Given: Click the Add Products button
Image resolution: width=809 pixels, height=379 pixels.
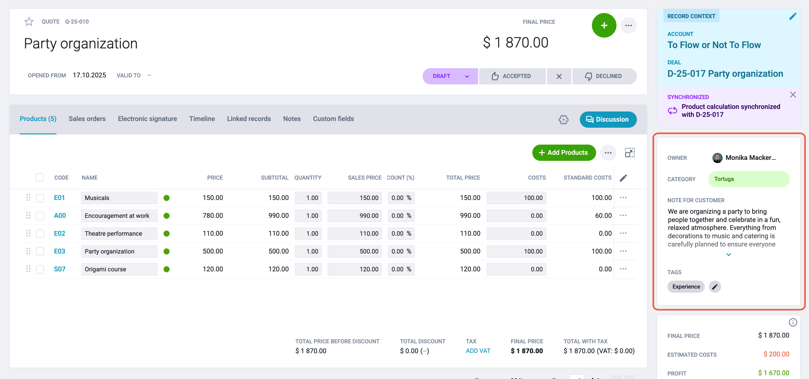Looking at the screenshot, I should click(564, 153).
